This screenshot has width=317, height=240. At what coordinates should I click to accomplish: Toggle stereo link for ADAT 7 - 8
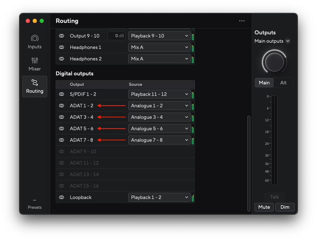pyautogui.click(x=62, y=140)
